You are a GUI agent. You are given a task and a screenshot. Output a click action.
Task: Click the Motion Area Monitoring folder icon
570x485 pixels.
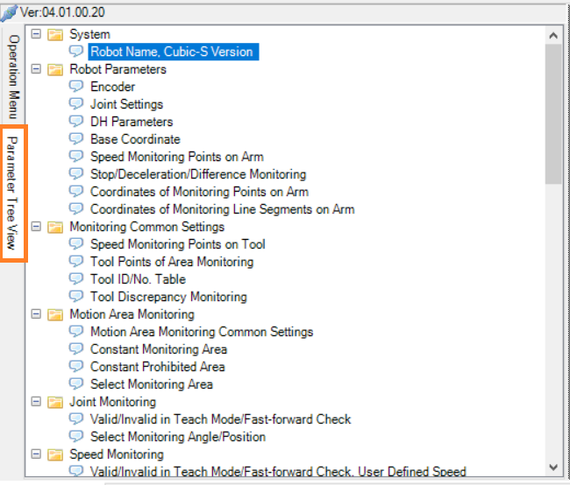pos(55,314)
